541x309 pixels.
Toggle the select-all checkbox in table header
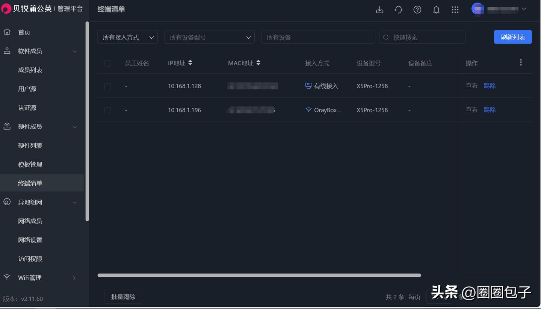[x=107, y=63]
